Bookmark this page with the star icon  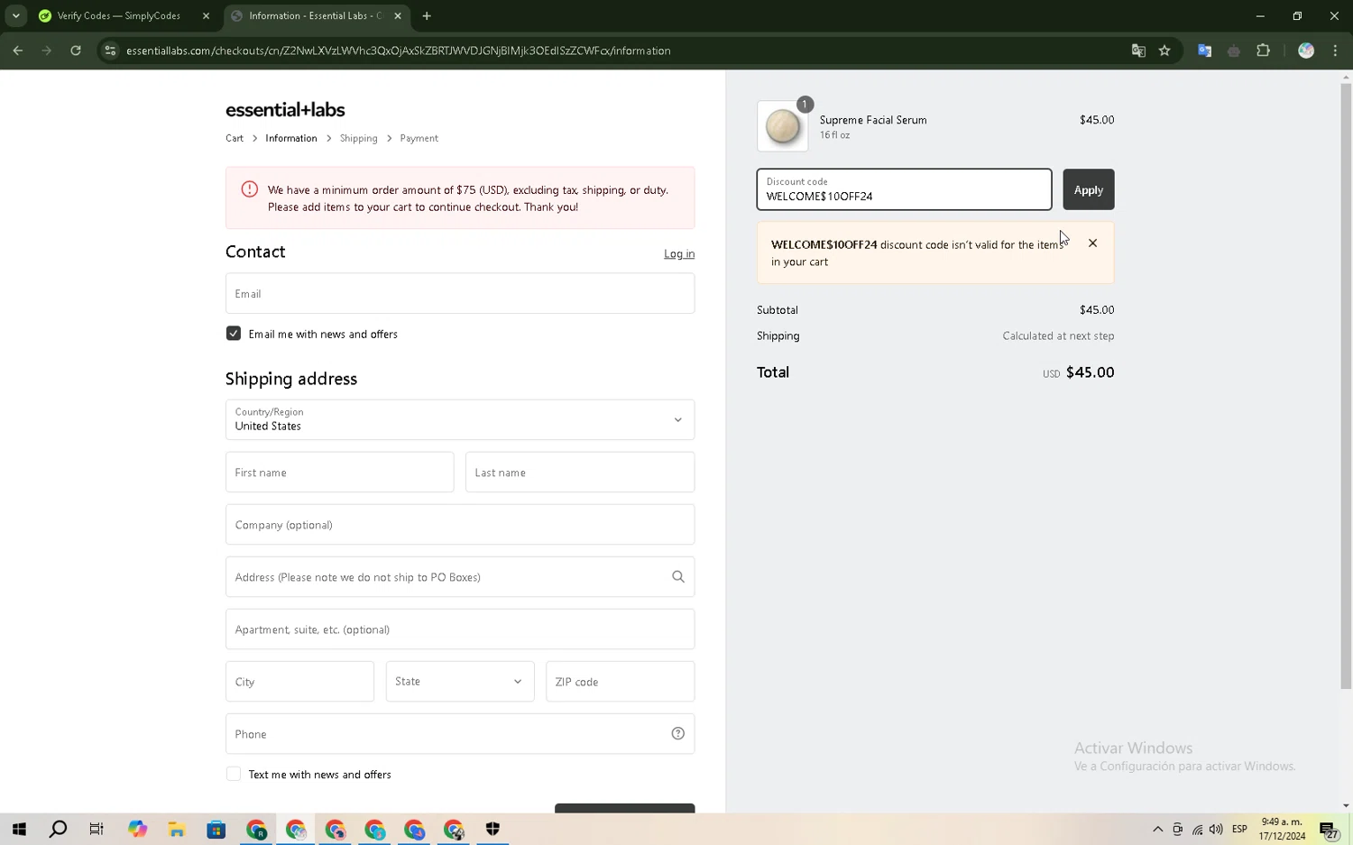(x=1164, y=51)
